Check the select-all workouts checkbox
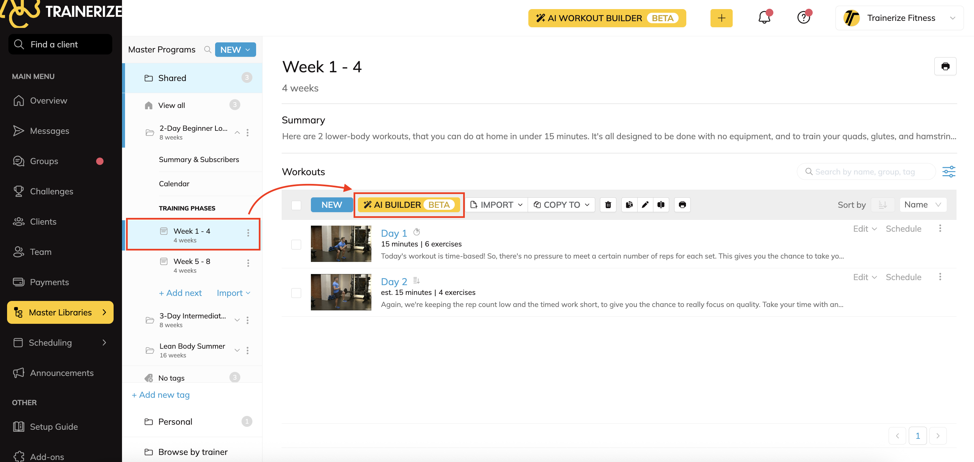Screen dimensions: 974x462 point(296,205)
